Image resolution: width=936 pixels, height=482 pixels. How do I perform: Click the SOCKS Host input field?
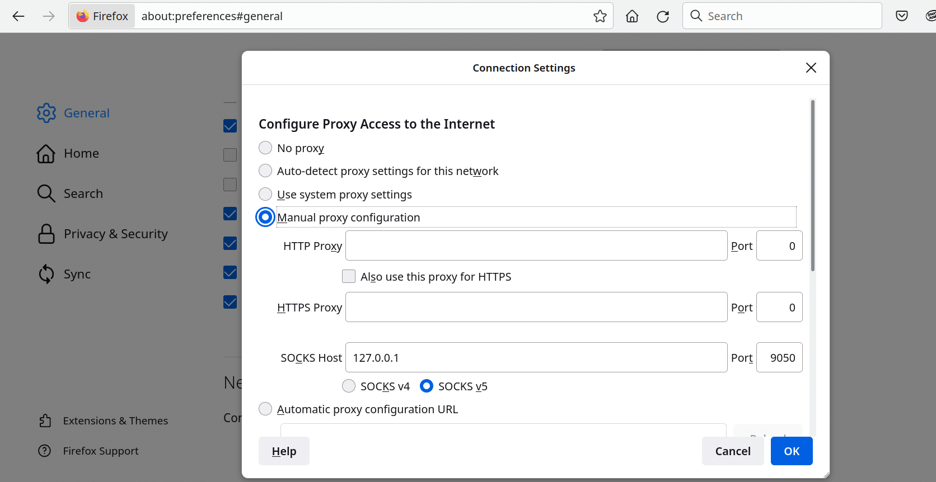point(536,357)
